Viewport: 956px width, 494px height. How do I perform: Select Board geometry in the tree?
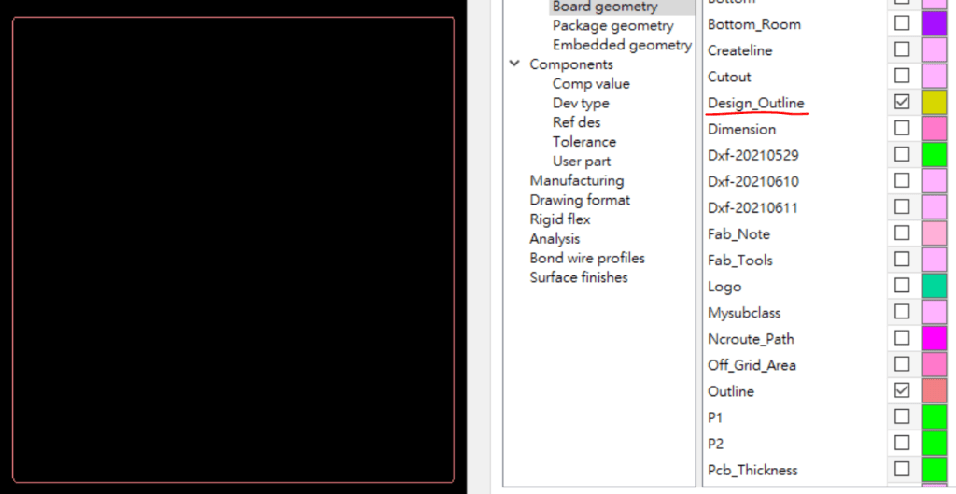point(604,7)
